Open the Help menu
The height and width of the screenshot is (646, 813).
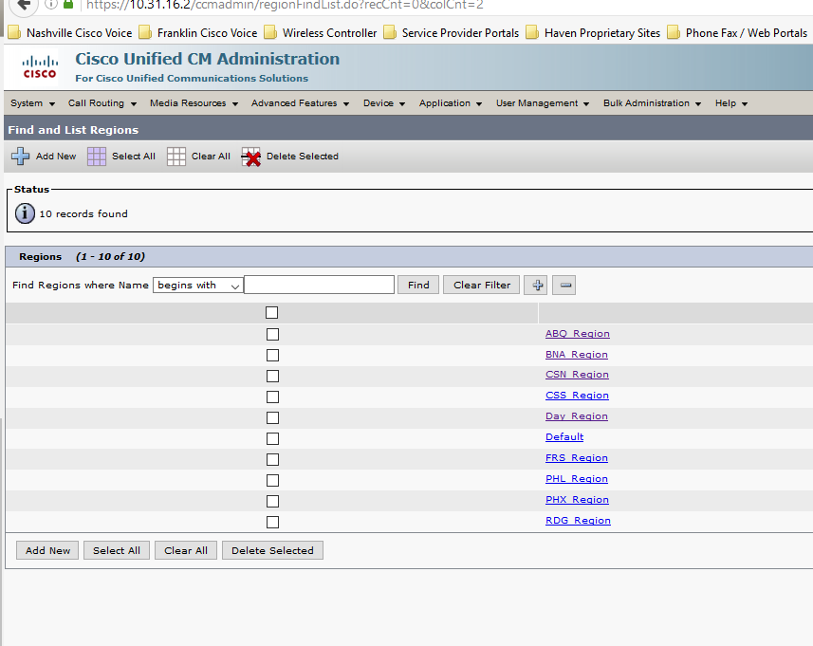coord(731,103)
